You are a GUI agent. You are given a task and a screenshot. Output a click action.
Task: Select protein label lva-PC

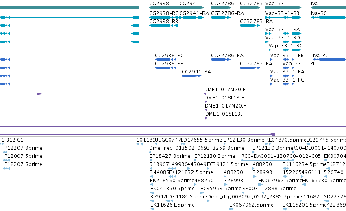click(321, 56)
